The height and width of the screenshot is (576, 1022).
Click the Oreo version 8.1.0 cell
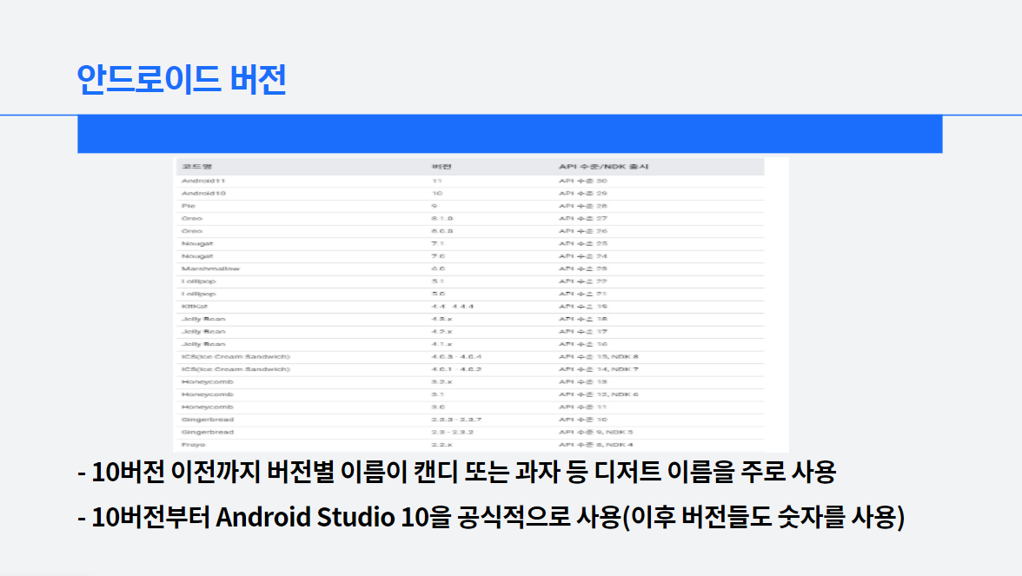[x=441, y=219]
